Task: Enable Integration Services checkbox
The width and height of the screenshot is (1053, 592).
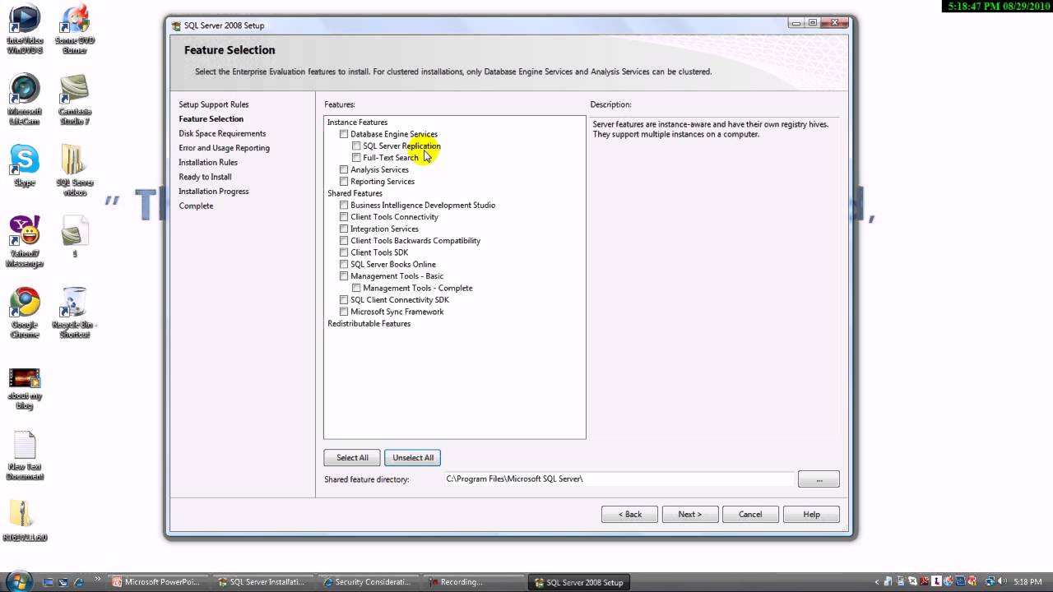Action: 344,229
